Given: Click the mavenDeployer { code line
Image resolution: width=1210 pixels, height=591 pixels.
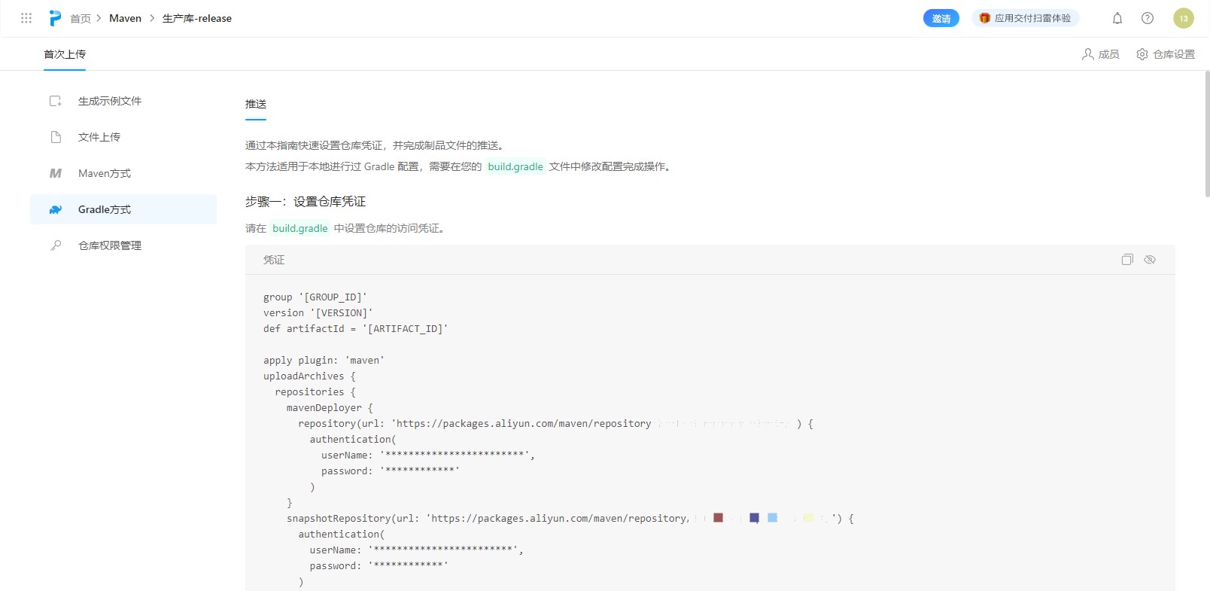Looking at the screenshot, I should click(x=330, y=408).
